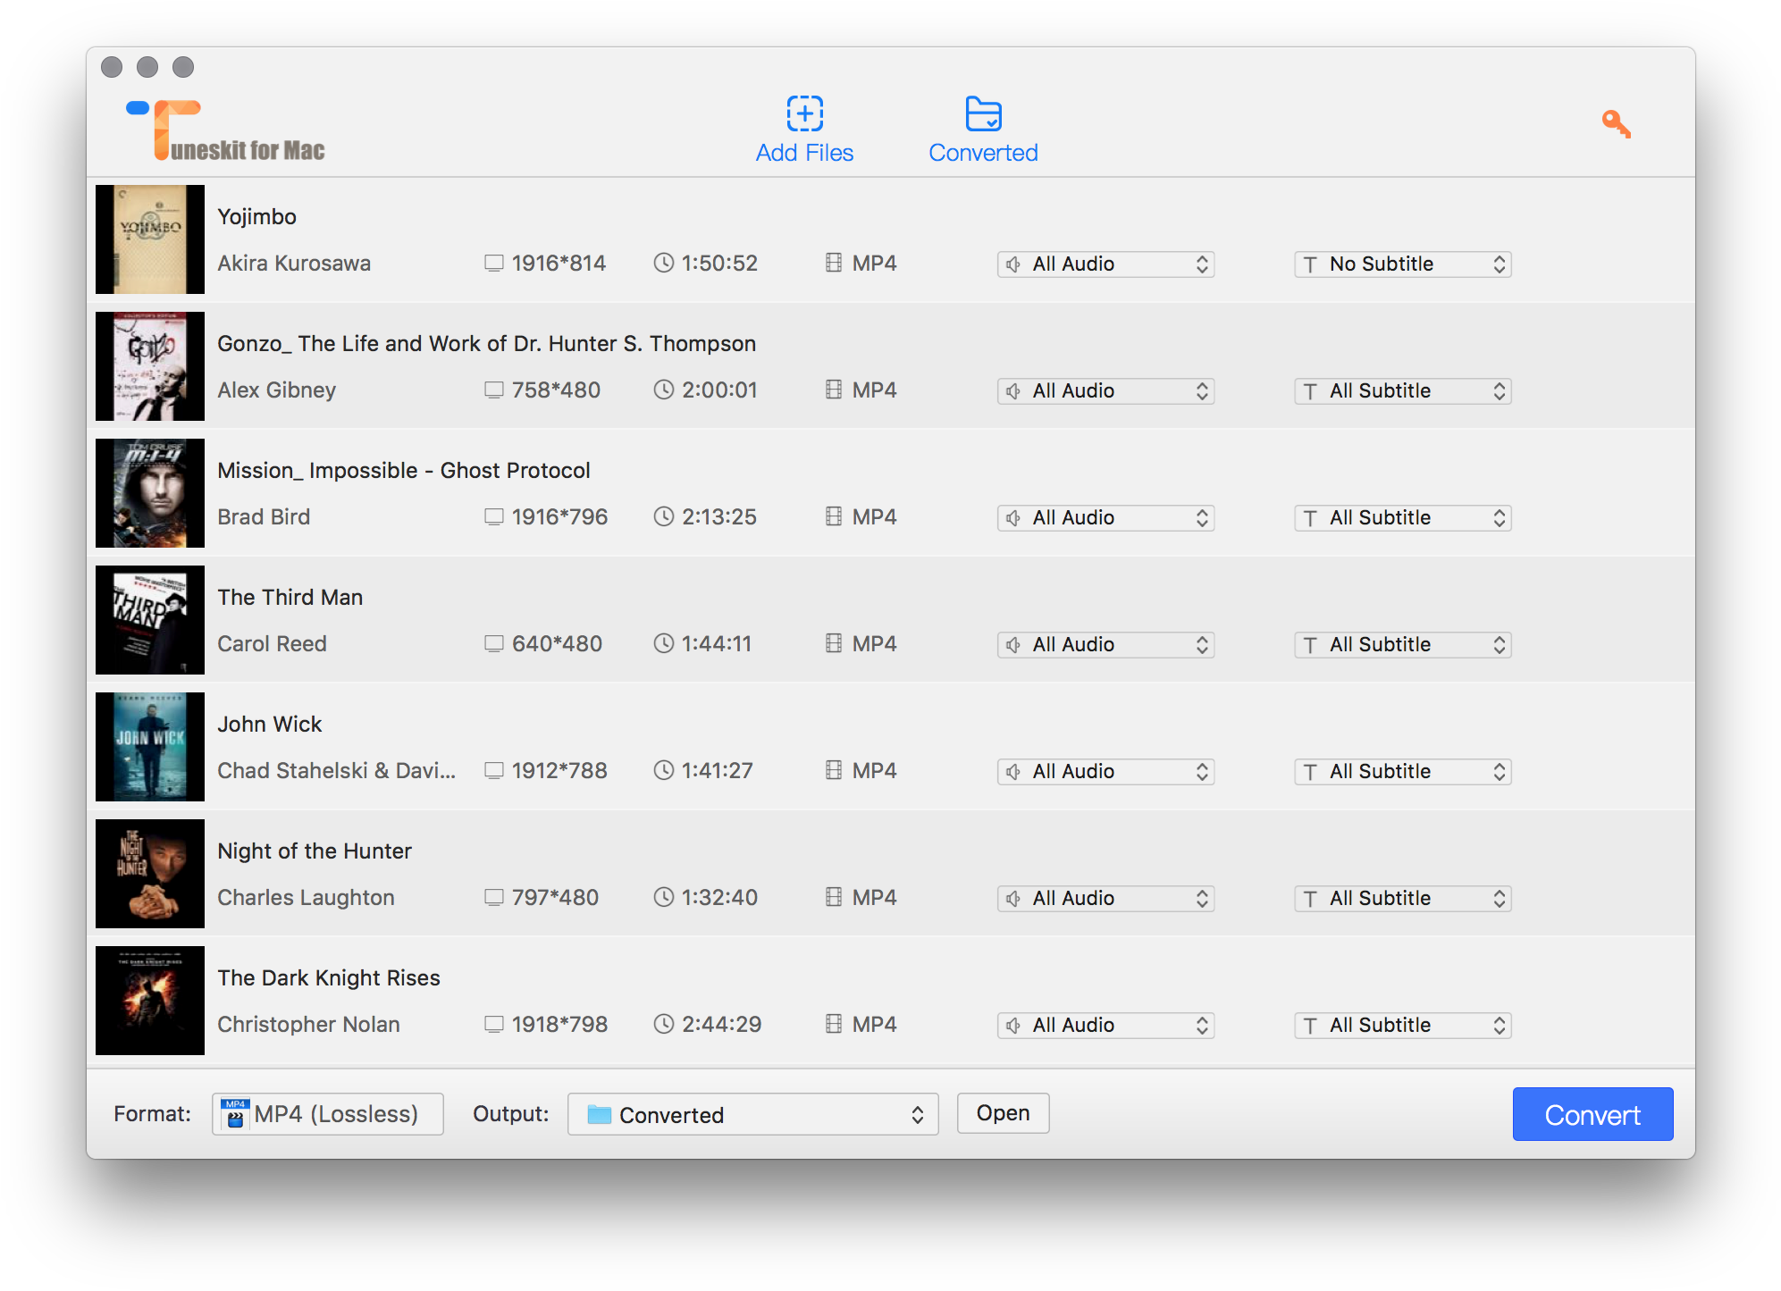Image resolution: width=1781 pixels, height=1291 pixels.
Task: Click the orange registration key icon
Action: coord(1616,125)
